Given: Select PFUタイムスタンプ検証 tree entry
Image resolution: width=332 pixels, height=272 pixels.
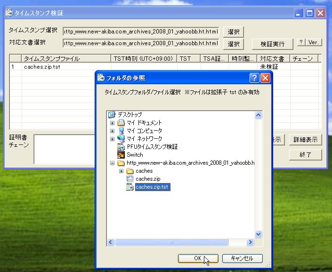Looking at the screenshot, I should click(152, 147).
